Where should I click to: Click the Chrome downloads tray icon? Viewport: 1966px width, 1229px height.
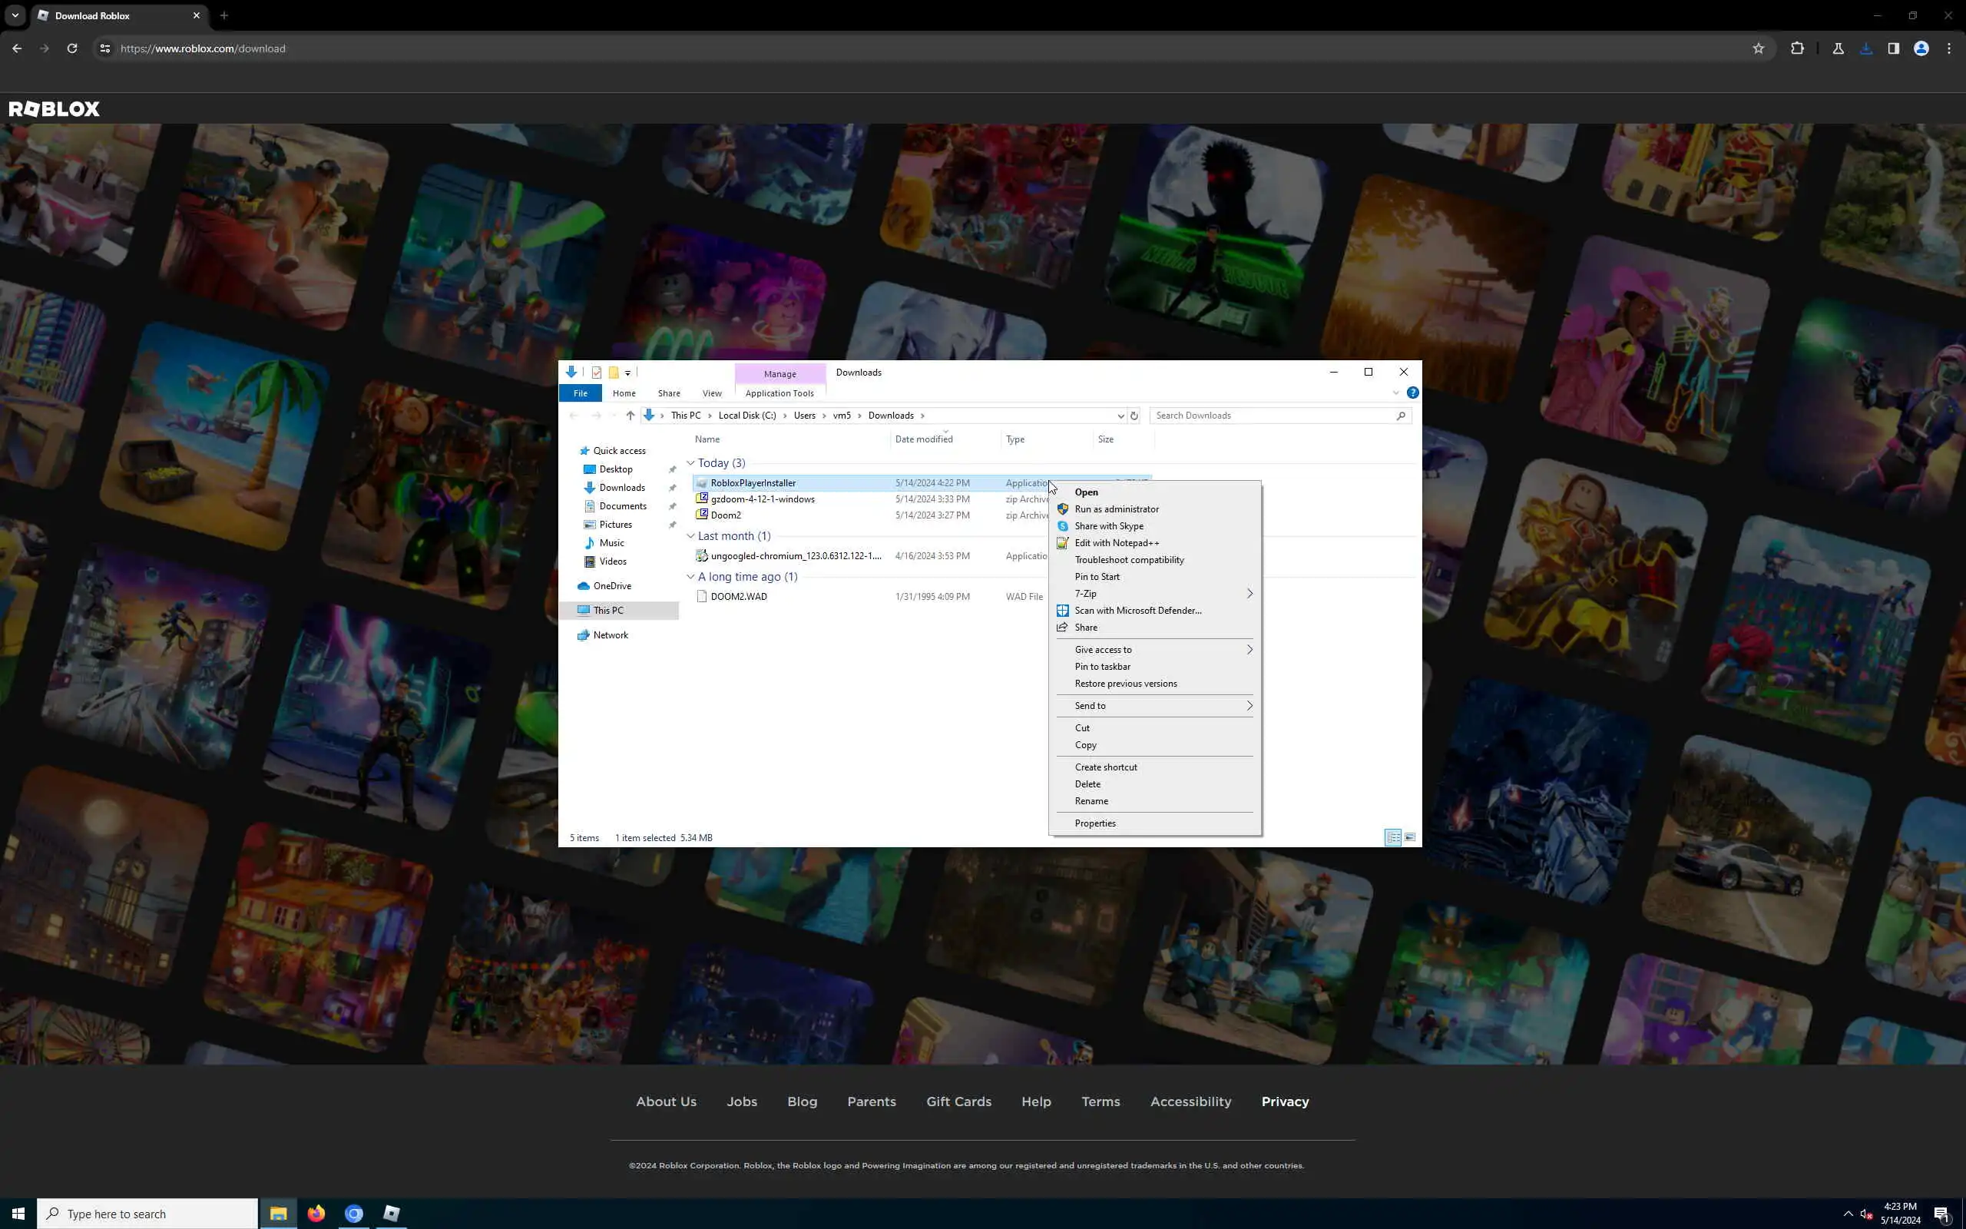coord(1866,48)
